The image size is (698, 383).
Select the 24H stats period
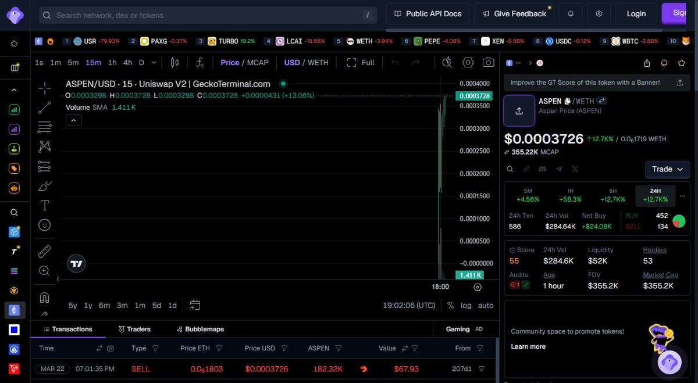tap(656, 195)
